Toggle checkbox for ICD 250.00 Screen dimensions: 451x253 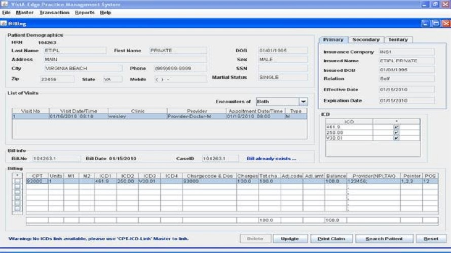tap(396, 133)
